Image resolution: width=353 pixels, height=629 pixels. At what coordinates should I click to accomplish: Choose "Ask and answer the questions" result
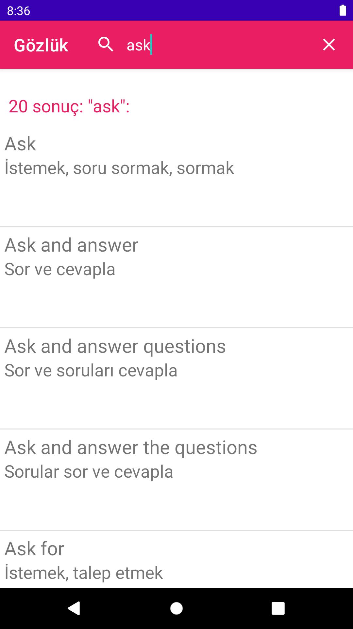coord(131,448)
